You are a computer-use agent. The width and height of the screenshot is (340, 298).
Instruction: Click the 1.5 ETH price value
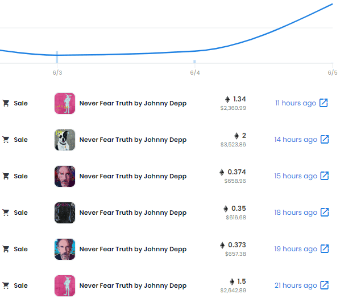[x=242, y=281]
